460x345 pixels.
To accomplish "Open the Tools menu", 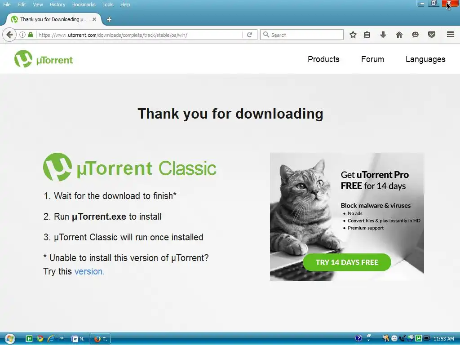I will [108, 4].
